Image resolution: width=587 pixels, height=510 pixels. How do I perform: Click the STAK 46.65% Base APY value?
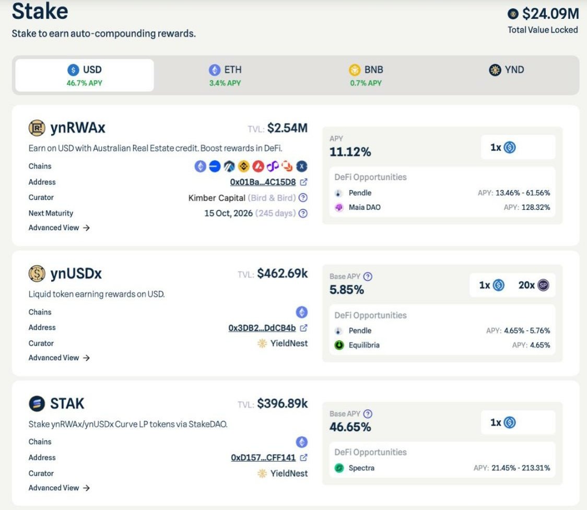click(x=350, y=427)
